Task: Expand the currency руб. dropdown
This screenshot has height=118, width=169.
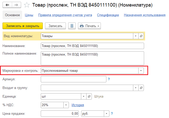Action: point(106,113)
